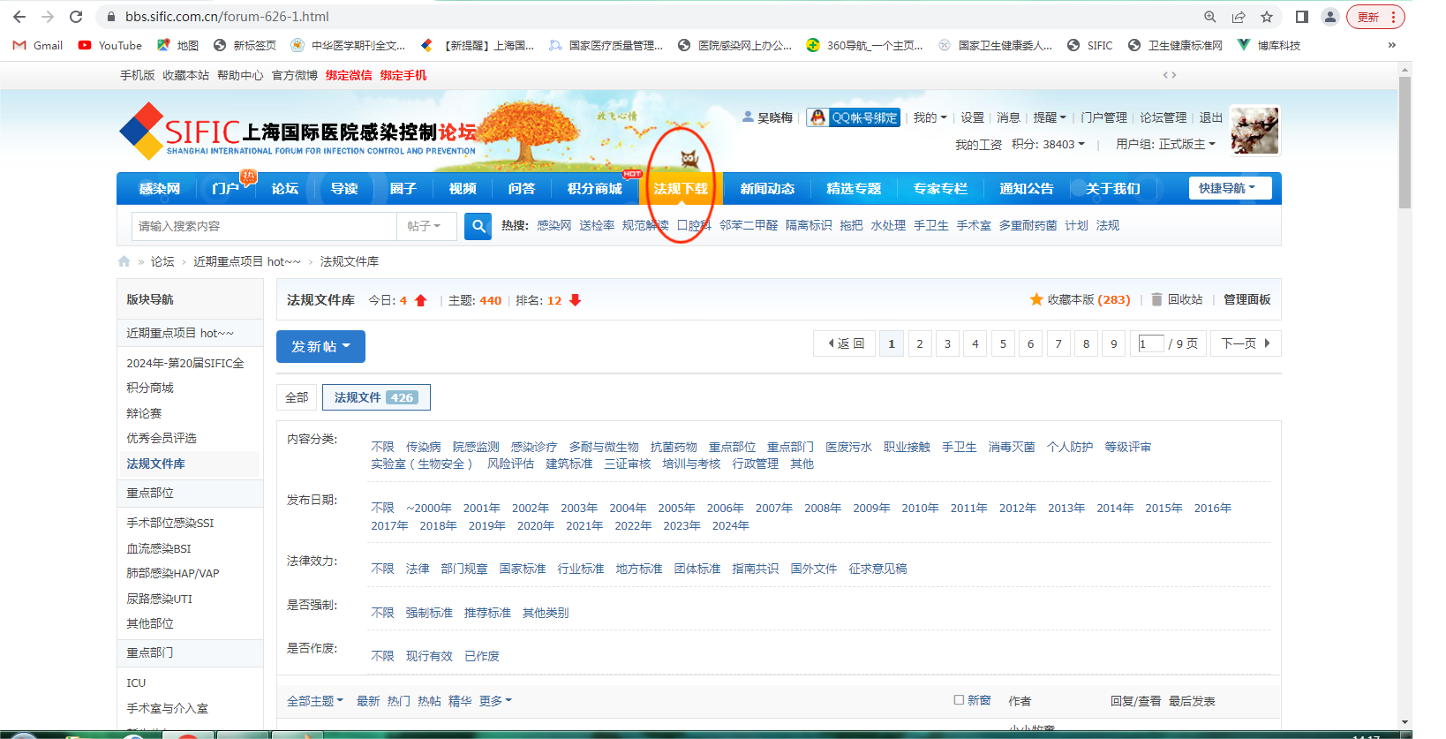The width and height of the screenshot is (1446, 739).
Task: Go to next page with 下一页
Action: click(x=1245, y=343)
